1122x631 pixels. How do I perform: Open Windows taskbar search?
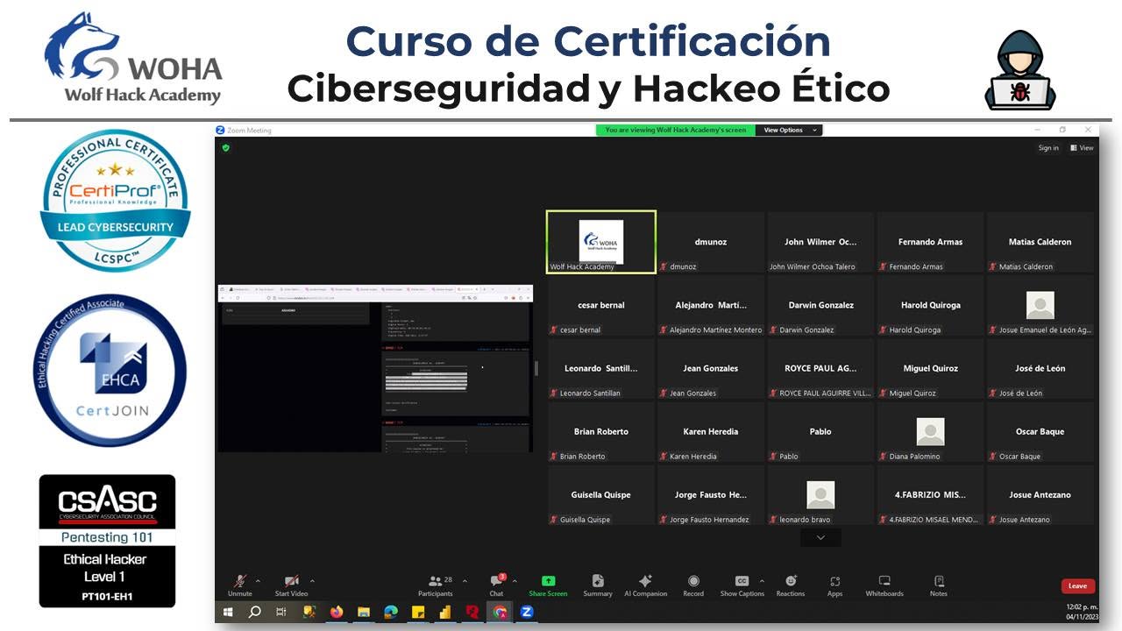255,612
